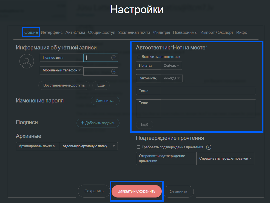Image resolution: width=270 pixels, height=203 pixels.
Task: Open the Начать dropdown showing Сейчас
Action: tap(171, 66)
